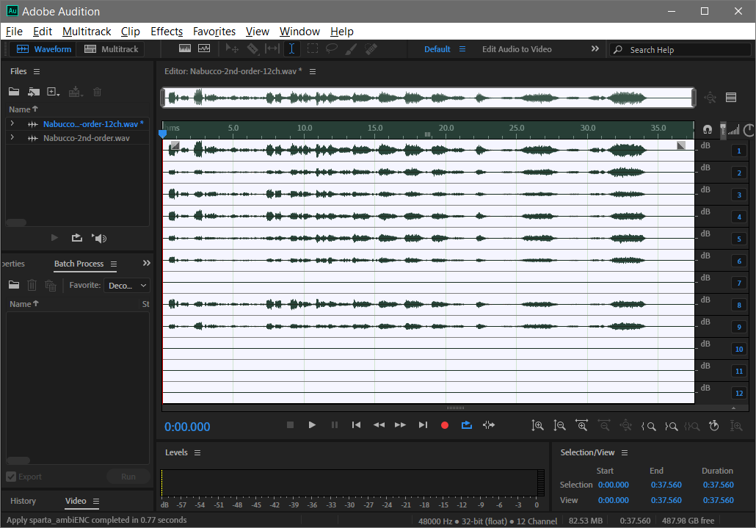Zoom in time
This screenshot has height=528, width=756.
point(581,425)
